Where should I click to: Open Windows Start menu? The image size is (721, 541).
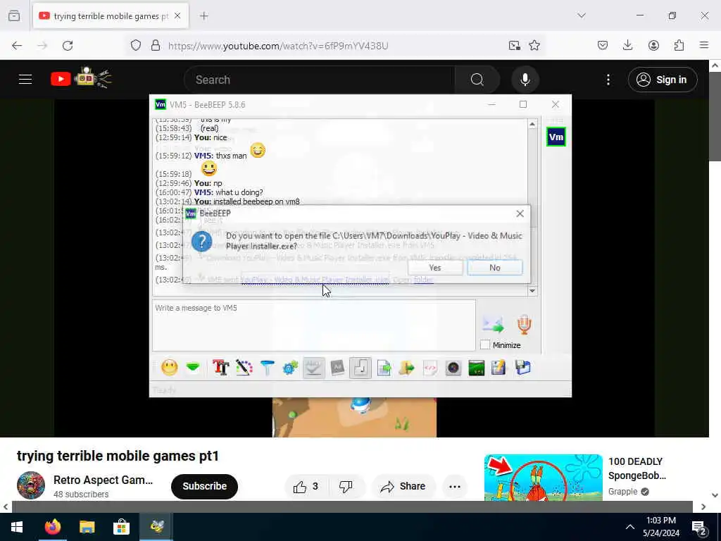pyautogui.click(x=17, y=527)
